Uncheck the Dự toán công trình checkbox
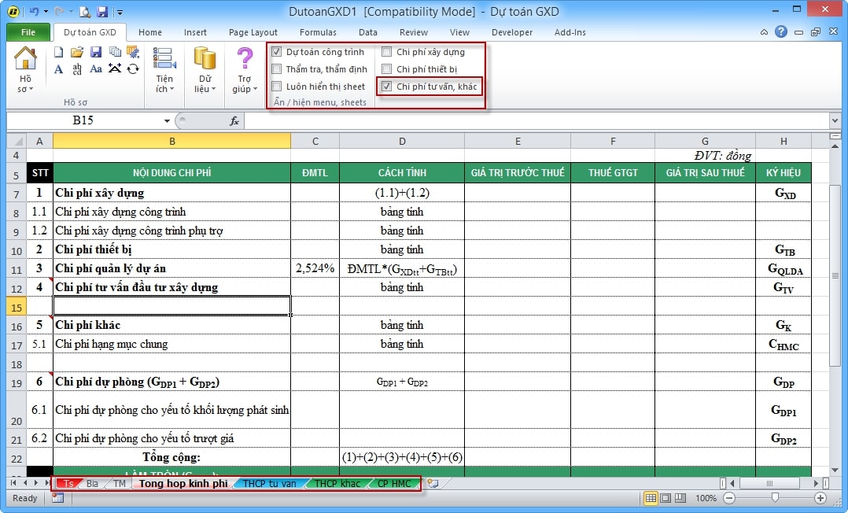 [277, 52]
